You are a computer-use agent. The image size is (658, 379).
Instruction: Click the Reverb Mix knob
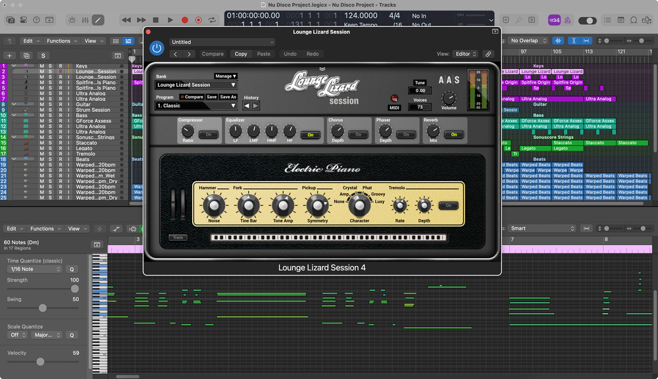point(433,130)
